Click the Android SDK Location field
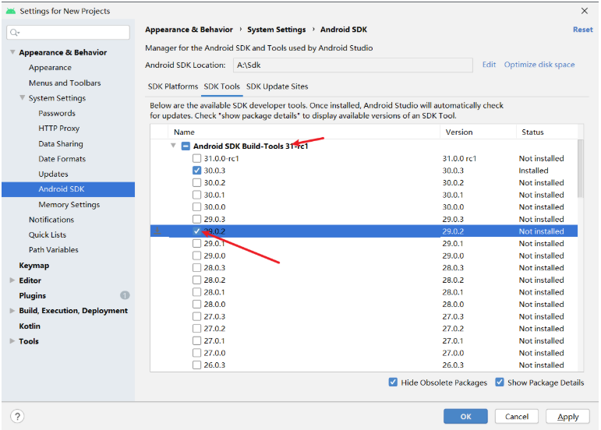 (352, 65)
